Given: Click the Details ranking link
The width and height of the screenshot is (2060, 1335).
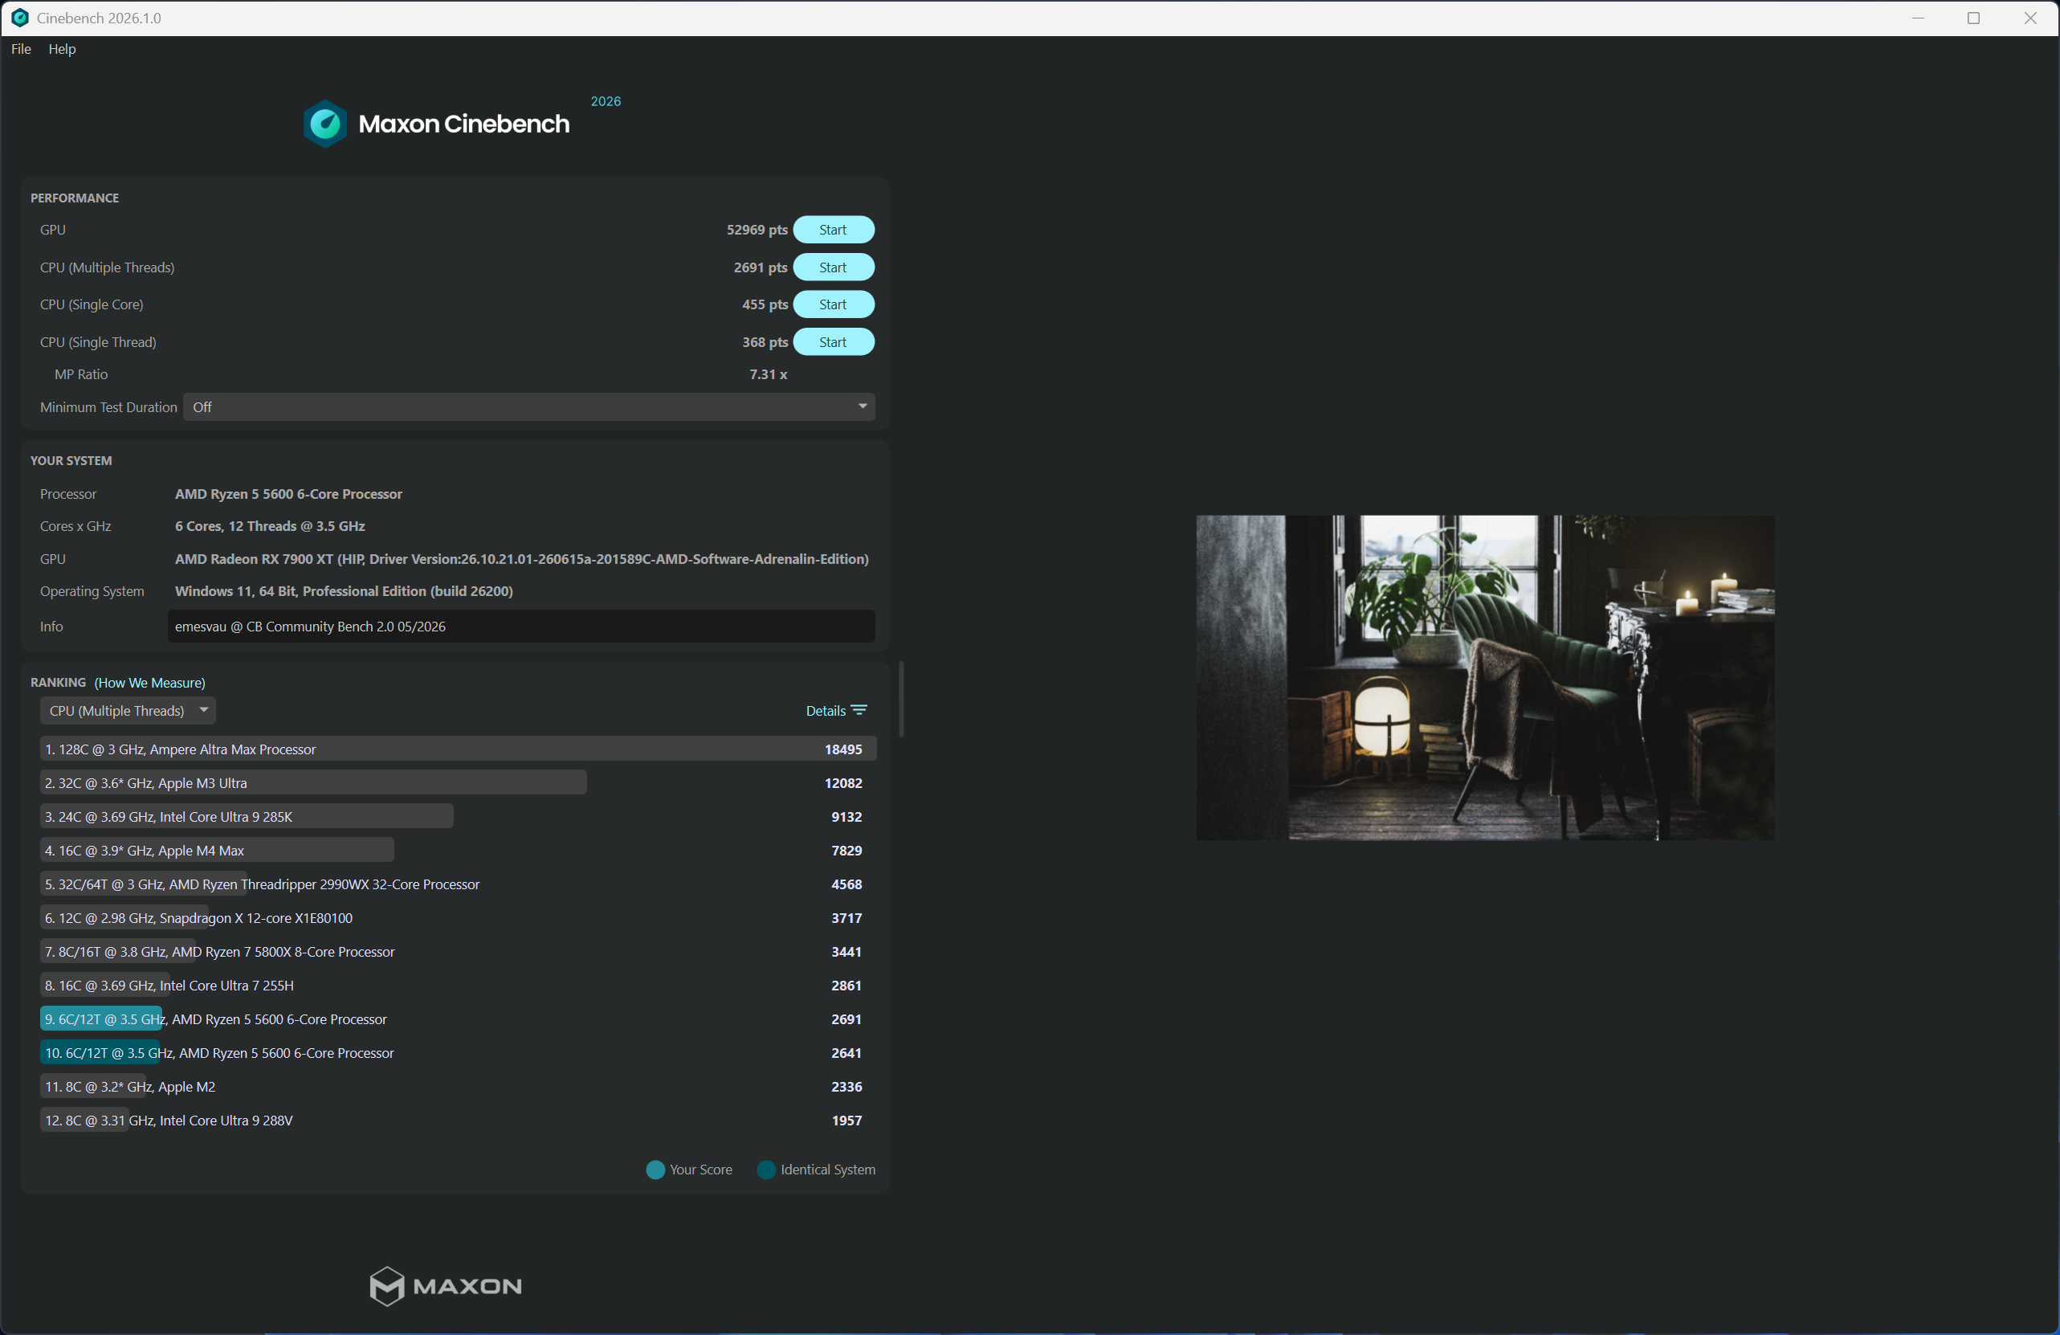Looking at the screenshot, I should (825, 711).
